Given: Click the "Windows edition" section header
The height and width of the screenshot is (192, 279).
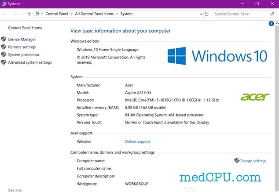Looking at the screenshot, I should point(85,41).
